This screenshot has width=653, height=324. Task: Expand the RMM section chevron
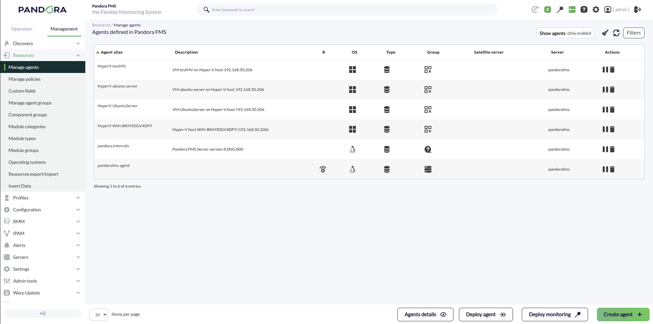[x=78, y=222]
